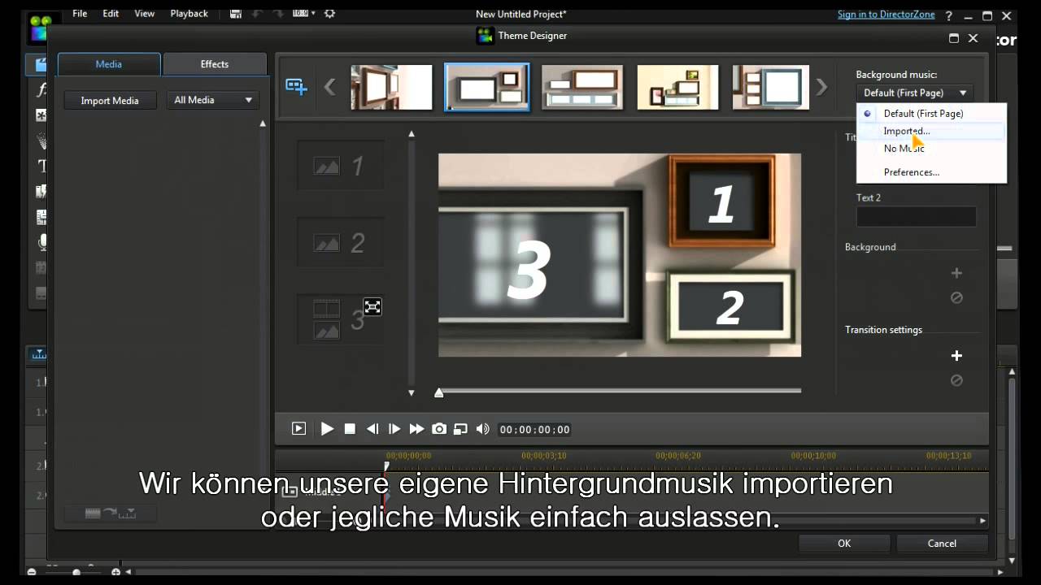The image size is (1041, 585).
Task: Toggle movie preview mode icon
Action: pos(298,429)
